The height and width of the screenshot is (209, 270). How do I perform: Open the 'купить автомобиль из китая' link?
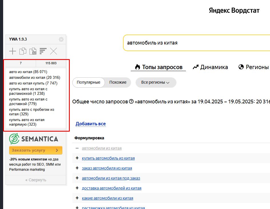(x=108, y=158)
